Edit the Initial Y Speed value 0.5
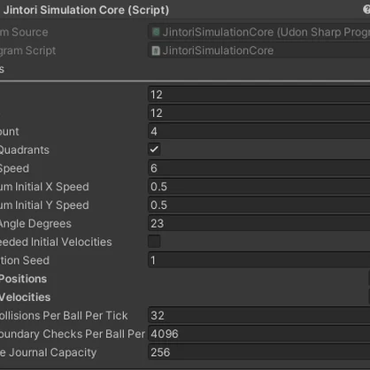Screen dimensions: 370x370 pyautogui.click(x=258, y=204)
